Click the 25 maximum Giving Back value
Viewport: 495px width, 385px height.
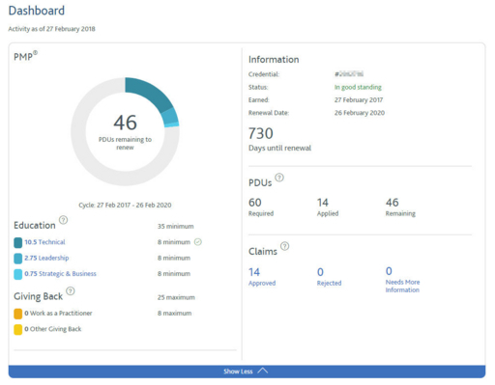pos(176,297)
